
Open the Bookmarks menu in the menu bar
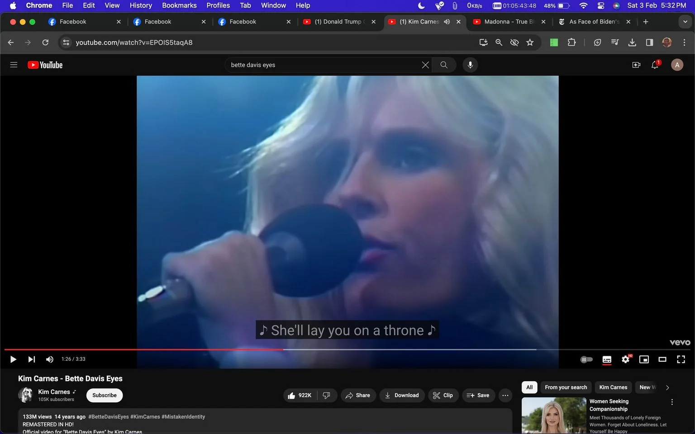click(x=179, y=5)
